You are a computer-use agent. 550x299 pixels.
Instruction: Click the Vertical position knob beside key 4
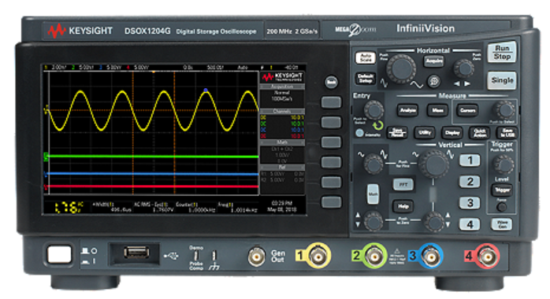click(434, 221)
